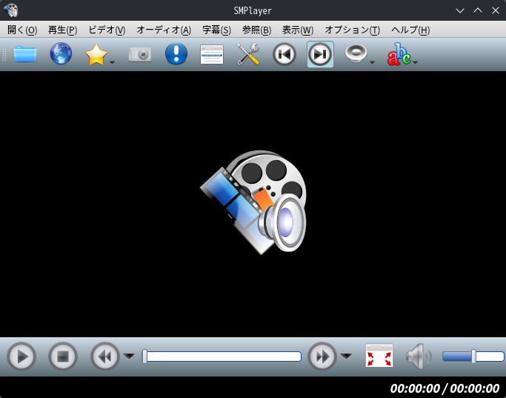Open the 参照(B) menu
The height and width of the screenshot is (398, 506).
click(x=256, y=30)
